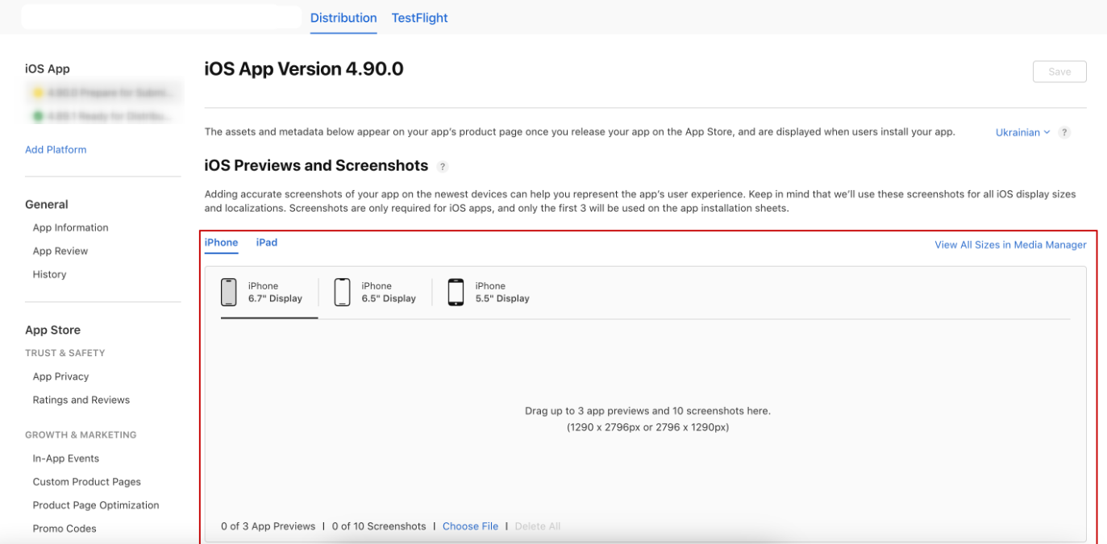
Task: Select the iPhone 6.7" Display icon
Action: (x=229, y=292)
